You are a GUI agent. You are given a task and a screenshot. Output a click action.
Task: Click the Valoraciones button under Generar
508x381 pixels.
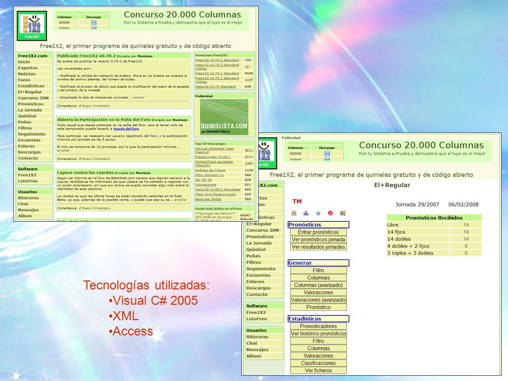(x=318, y=293)
